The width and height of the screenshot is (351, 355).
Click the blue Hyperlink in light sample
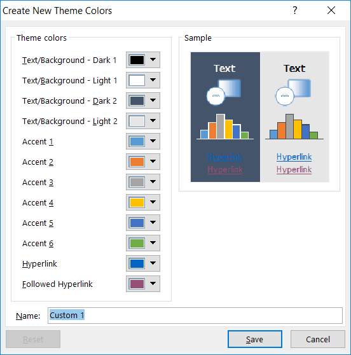294,157
